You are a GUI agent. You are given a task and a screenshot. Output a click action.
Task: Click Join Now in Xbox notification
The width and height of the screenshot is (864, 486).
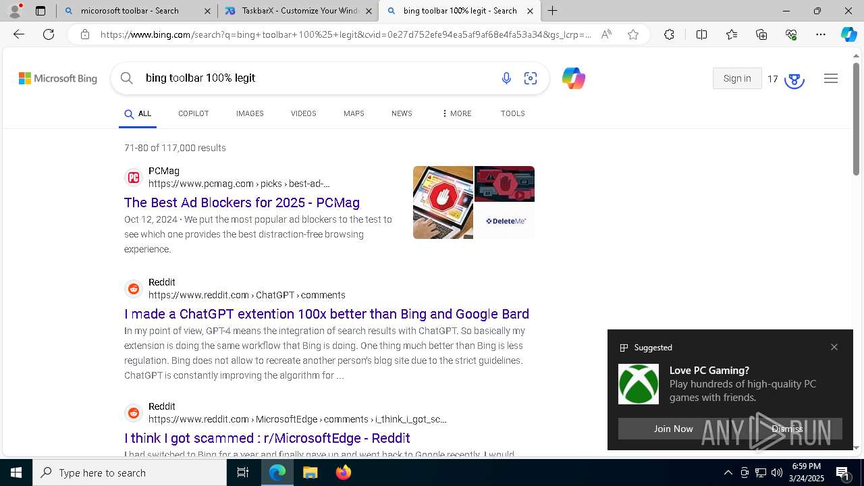tap(673, 429)
